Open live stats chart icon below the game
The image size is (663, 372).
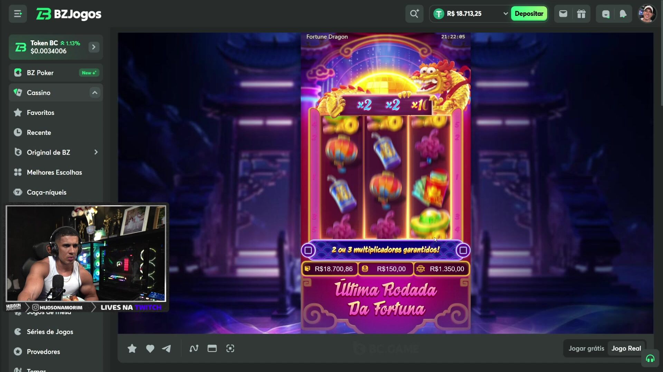[x=194, y=349]
